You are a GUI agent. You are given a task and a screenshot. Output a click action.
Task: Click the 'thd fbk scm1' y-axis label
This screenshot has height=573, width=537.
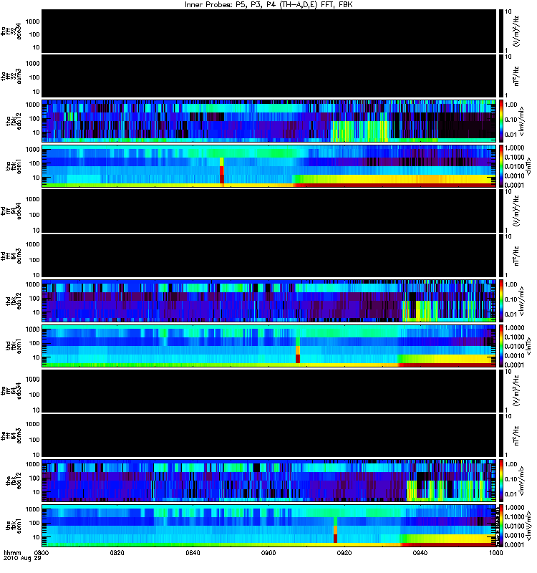pyautogui.click(x=14, y=345)
